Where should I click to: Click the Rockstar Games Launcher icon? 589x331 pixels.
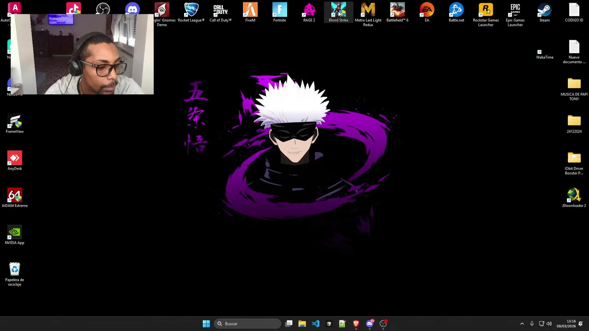(486, 15)
